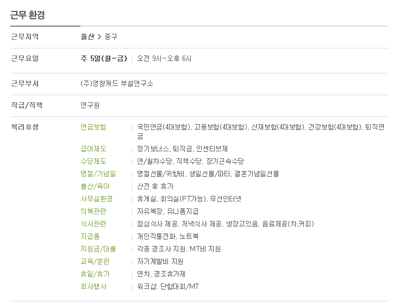Click the 식사관련 benefit category

(x=93, y=224)
